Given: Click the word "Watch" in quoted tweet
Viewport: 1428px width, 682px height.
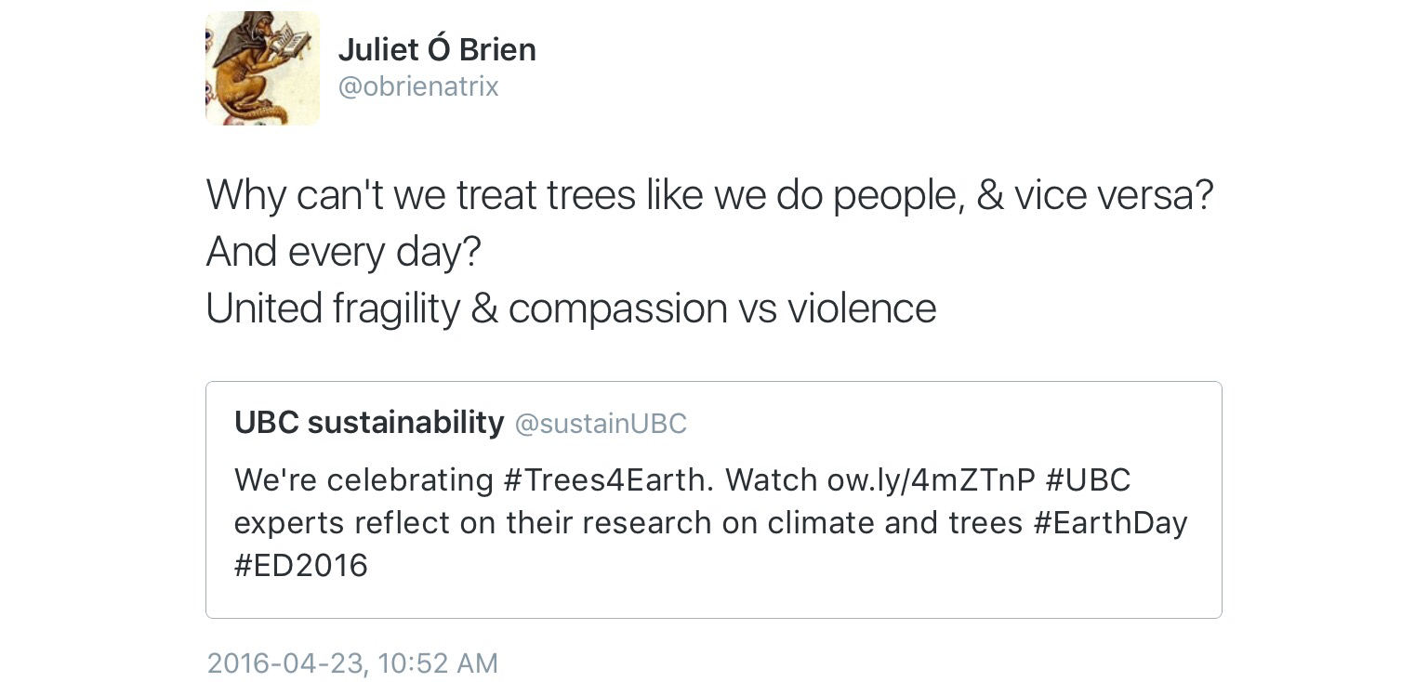Looking at the screenshot, I should pyautogui.click(x=772, y=480).
